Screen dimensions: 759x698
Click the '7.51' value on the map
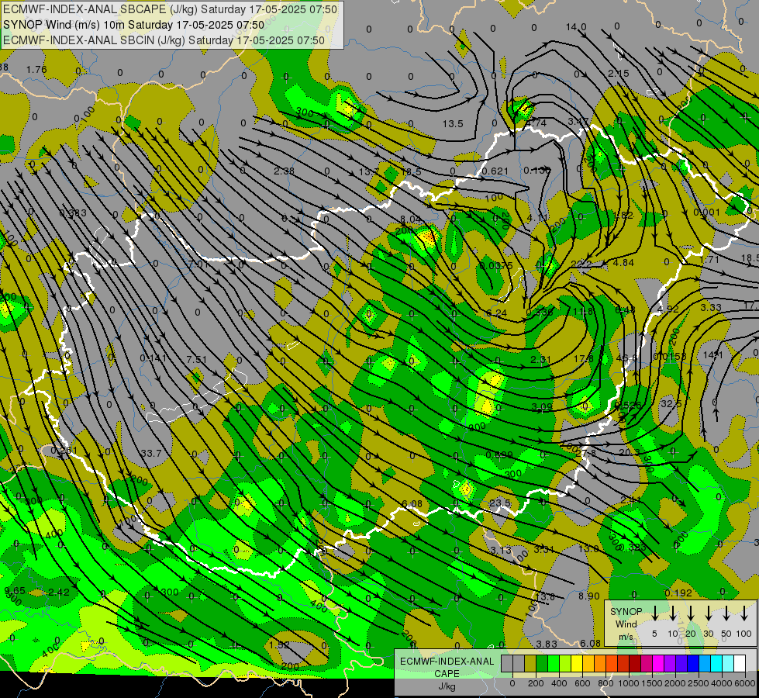pos(196,359)
